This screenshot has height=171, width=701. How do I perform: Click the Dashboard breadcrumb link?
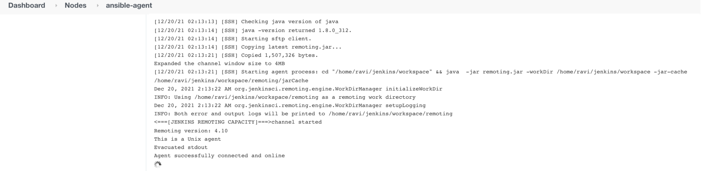(27, 6)
